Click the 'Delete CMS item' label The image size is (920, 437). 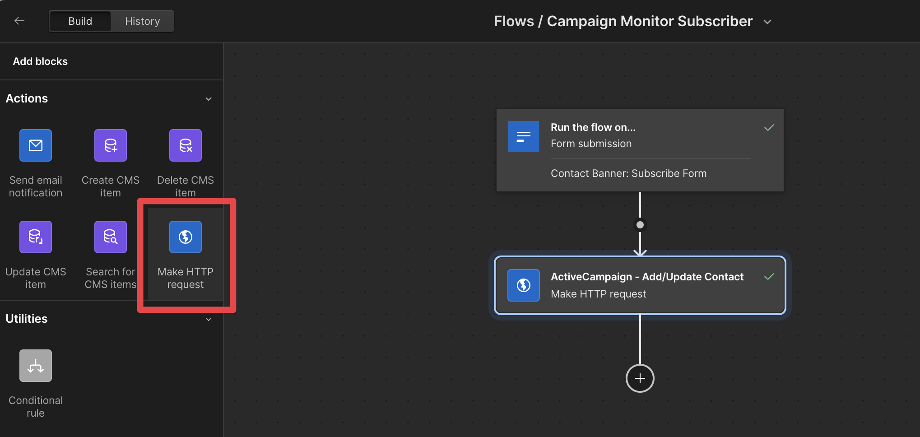(x=186, y=186)
